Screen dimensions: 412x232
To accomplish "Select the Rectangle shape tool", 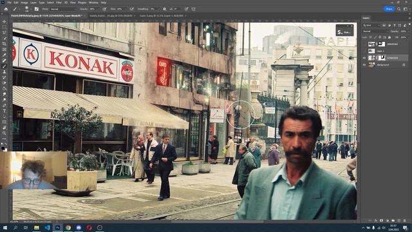I will coord(5,122).
